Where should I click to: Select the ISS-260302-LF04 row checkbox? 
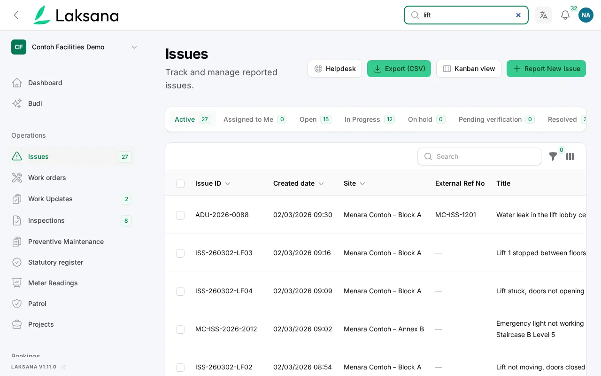tap(180, 291)
